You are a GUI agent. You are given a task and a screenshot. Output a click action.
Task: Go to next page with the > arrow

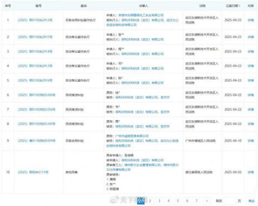(207, 200)
